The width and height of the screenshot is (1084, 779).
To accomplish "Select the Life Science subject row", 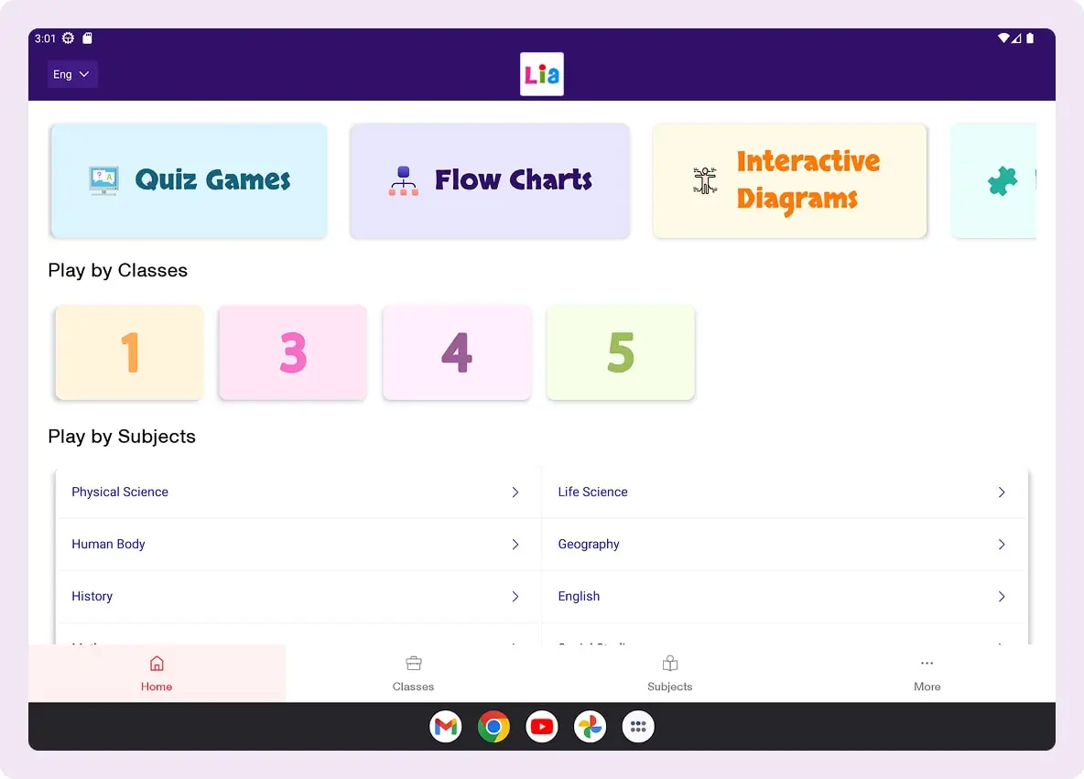I will point(593,492).
